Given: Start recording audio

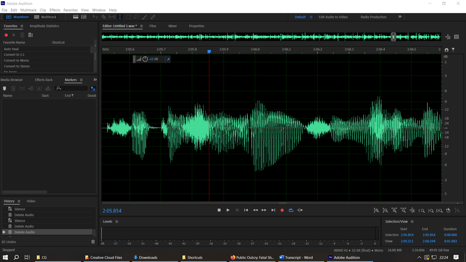Looking at the screenshot, I should pyautogui.click(x=282, y=210).
